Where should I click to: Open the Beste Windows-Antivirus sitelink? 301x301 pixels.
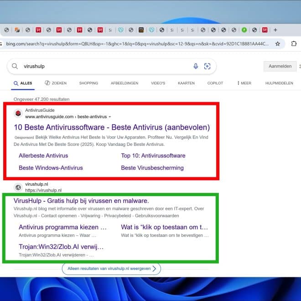[51, 168]
